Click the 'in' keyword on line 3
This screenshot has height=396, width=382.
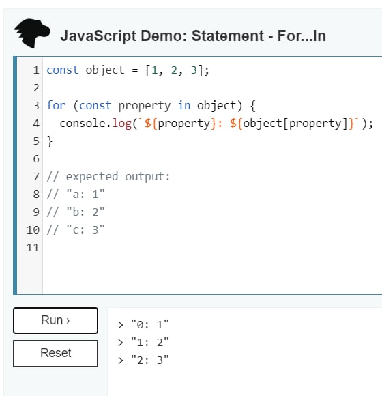[184, 106]
